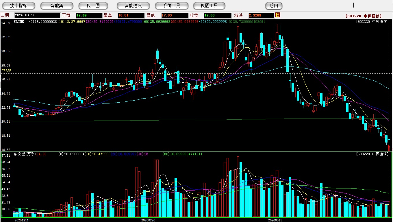Screen dimensions: 393x222
Task: Click the 开盘 value field 17.69
Action: tap(89, 15)
